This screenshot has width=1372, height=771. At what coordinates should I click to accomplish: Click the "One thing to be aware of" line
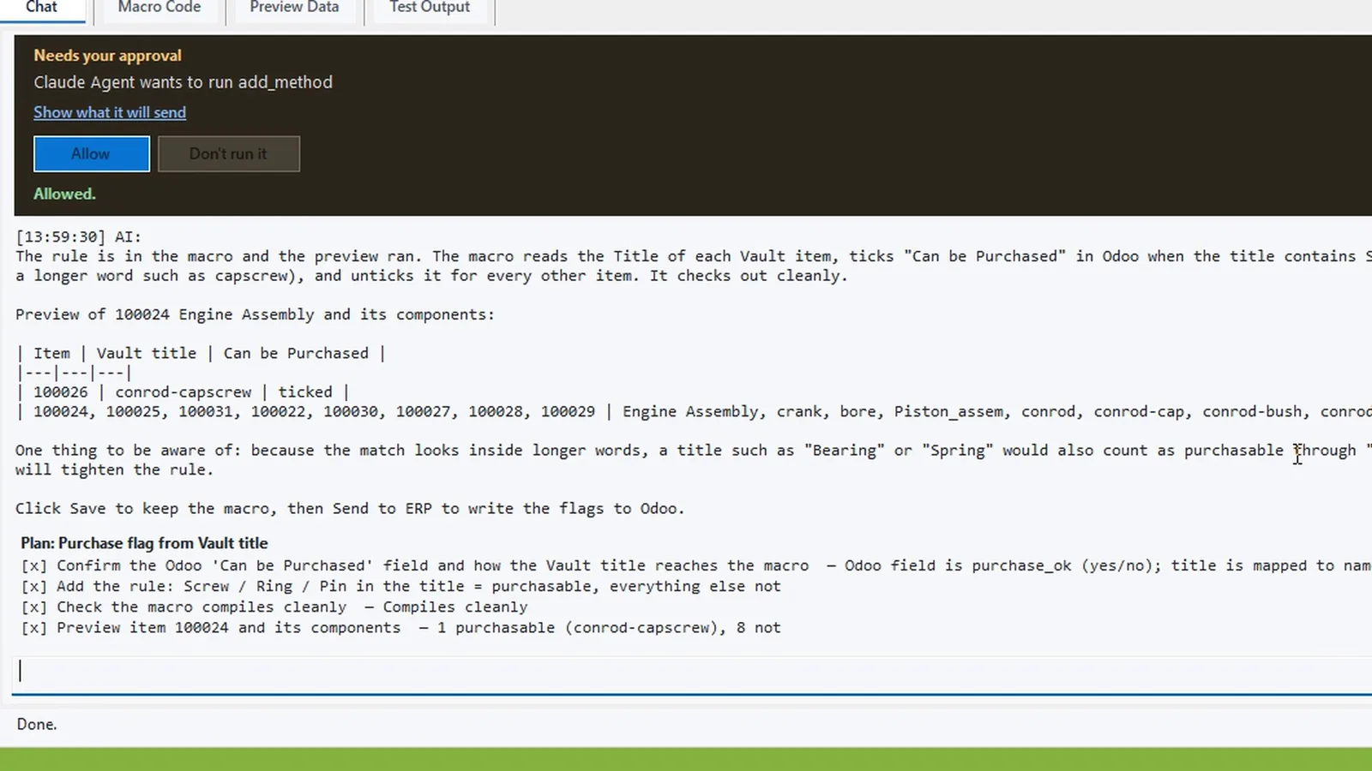click(694, 451)
